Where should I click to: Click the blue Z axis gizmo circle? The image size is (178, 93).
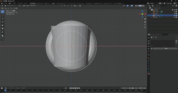[x=142, y=11]
